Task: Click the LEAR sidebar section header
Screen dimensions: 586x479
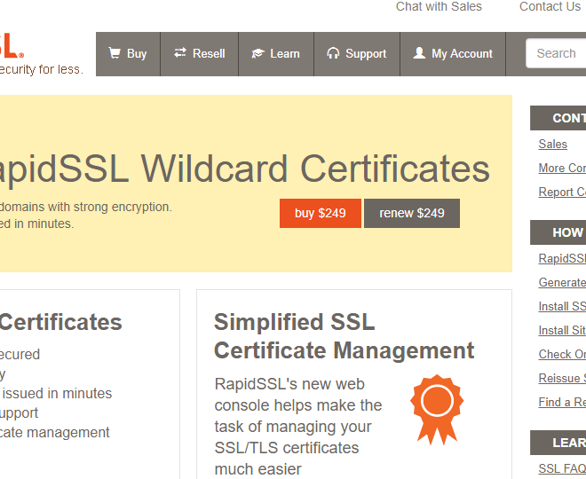Action: (x=558, y=443)
